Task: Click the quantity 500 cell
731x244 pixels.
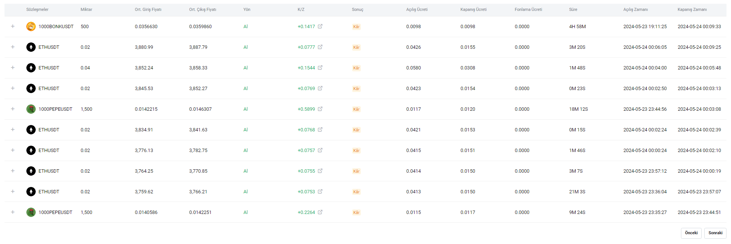Action: click(85, 27)
